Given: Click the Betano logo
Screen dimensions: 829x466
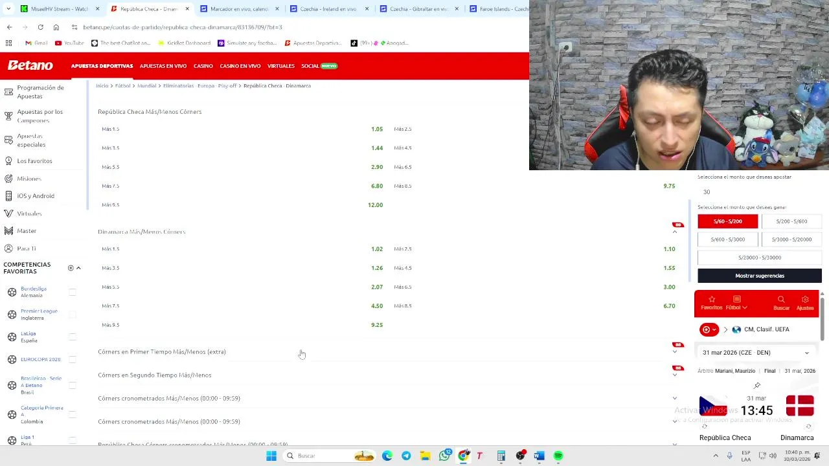Looking at the screenshot, I should [x=30, y=65].
